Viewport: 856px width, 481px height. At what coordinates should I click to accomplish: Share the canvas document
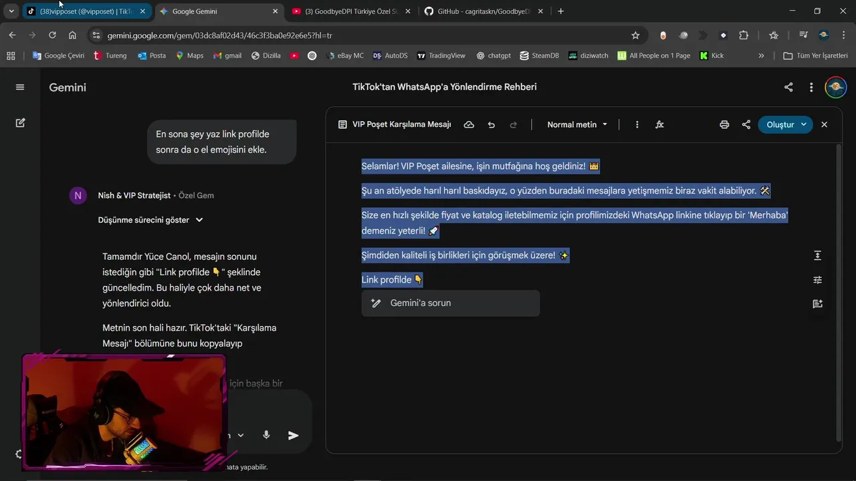pos(746,124)
